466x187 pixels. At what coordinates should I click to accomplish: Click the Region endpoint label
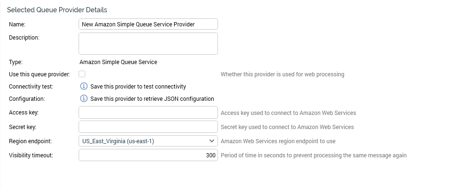click(x=30, y=141)
